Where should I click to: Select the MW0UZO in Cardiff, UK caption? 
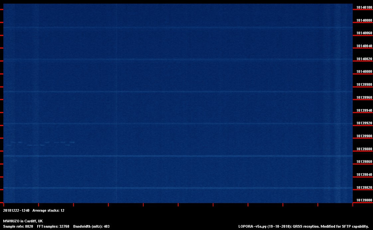[23, 221]
